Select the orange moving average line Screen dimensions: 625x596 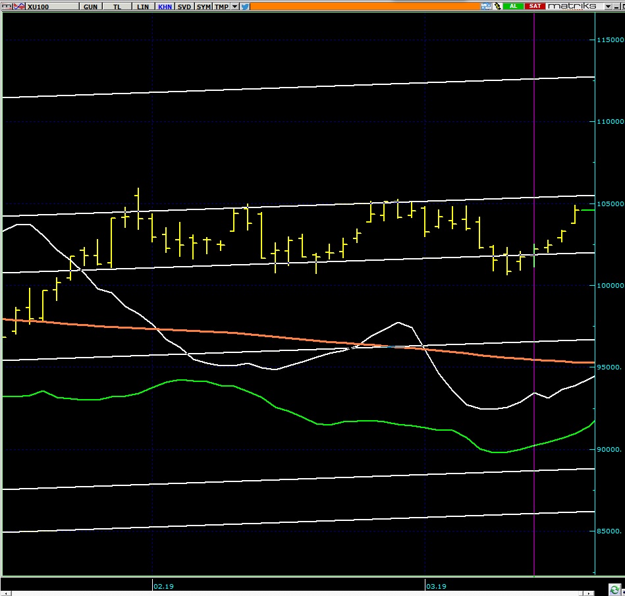299,339
